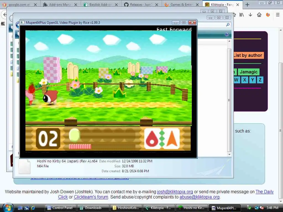
Task: Switch to the google.com browser tab
Action: point(19,4)
